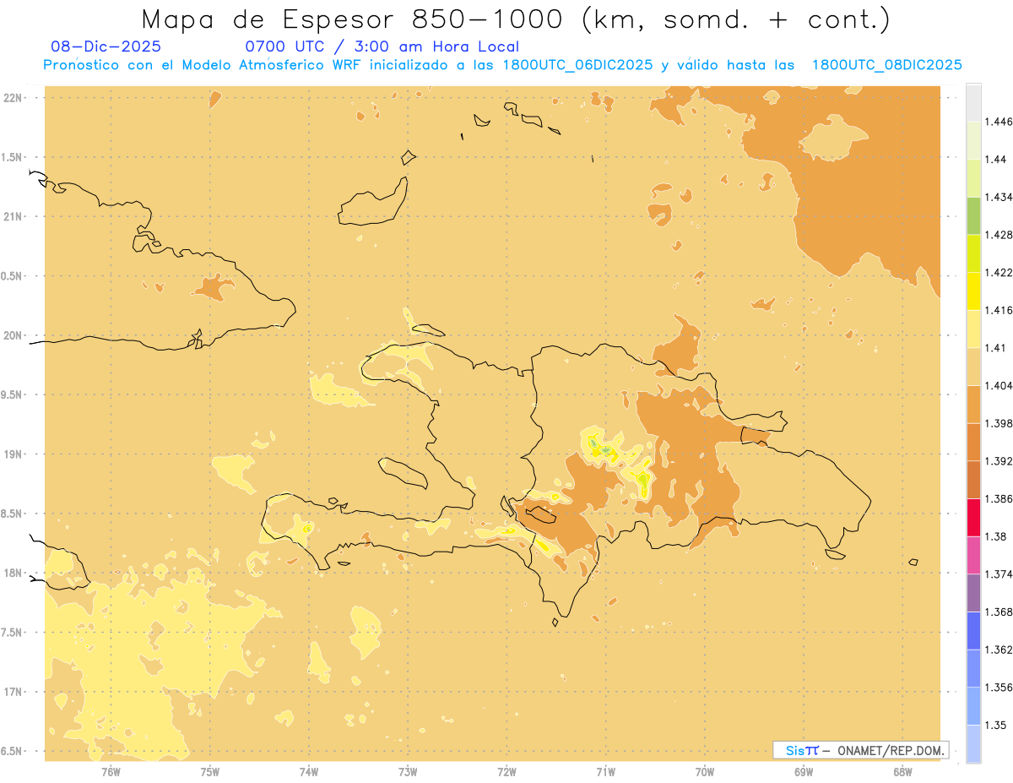Click the 70W longitude label
Screen dimensions: 1013x783
coord(705,772)
